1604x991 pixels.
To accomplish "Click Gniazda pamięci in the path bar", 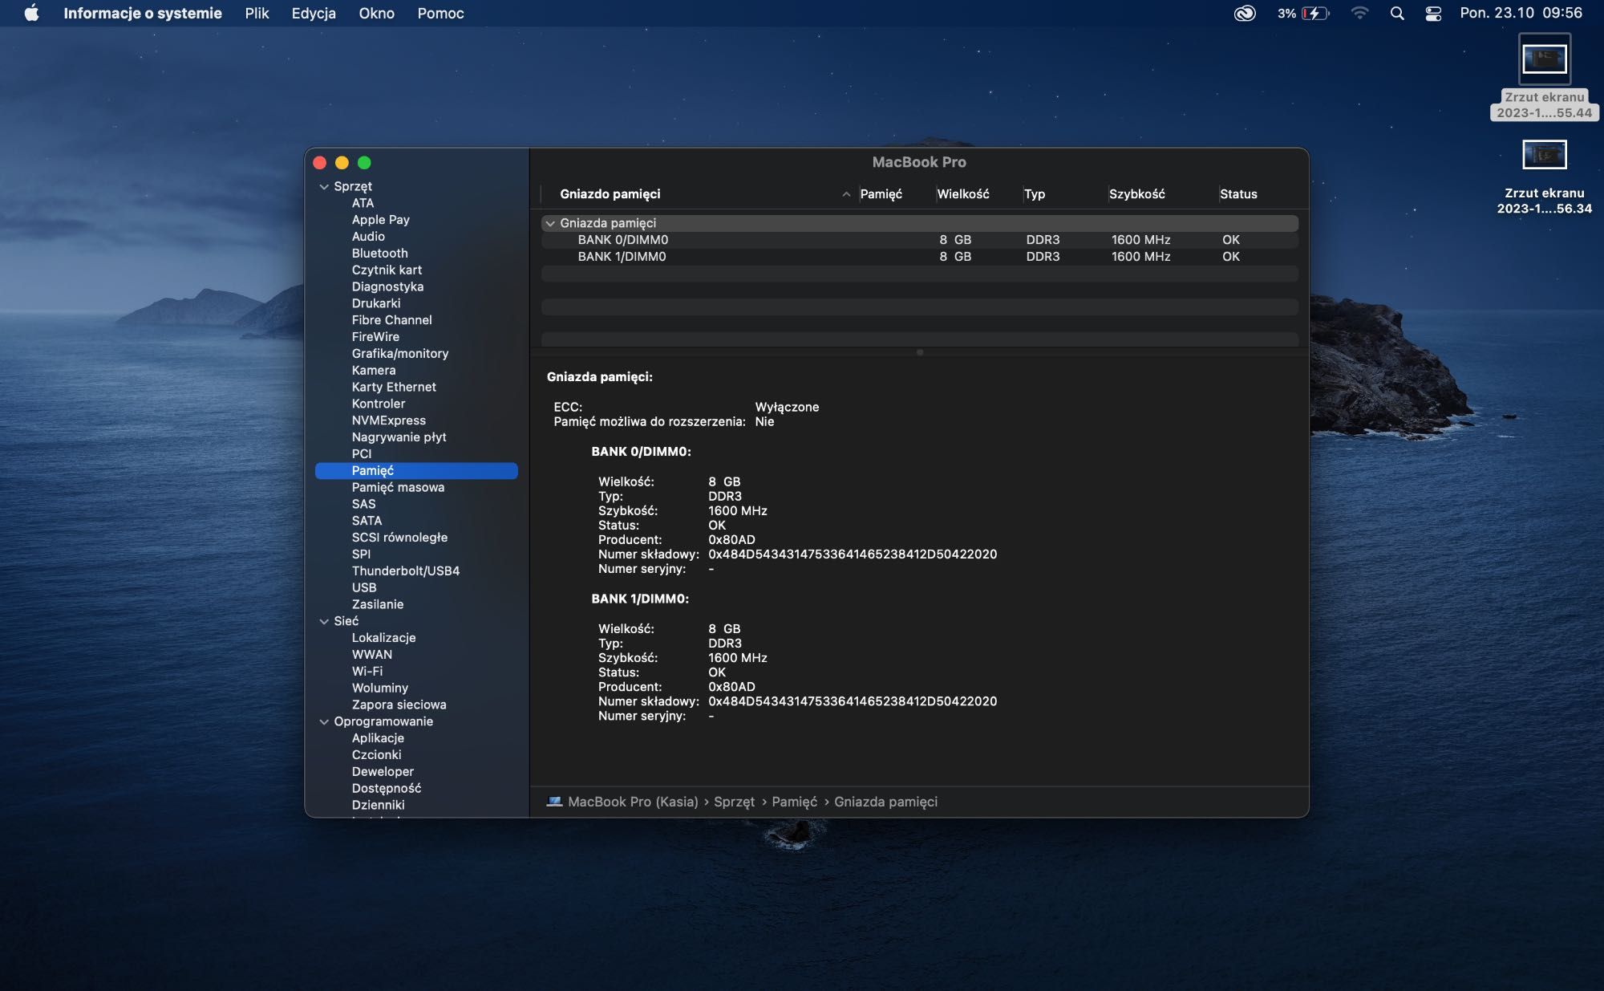I will coord(885,802).
